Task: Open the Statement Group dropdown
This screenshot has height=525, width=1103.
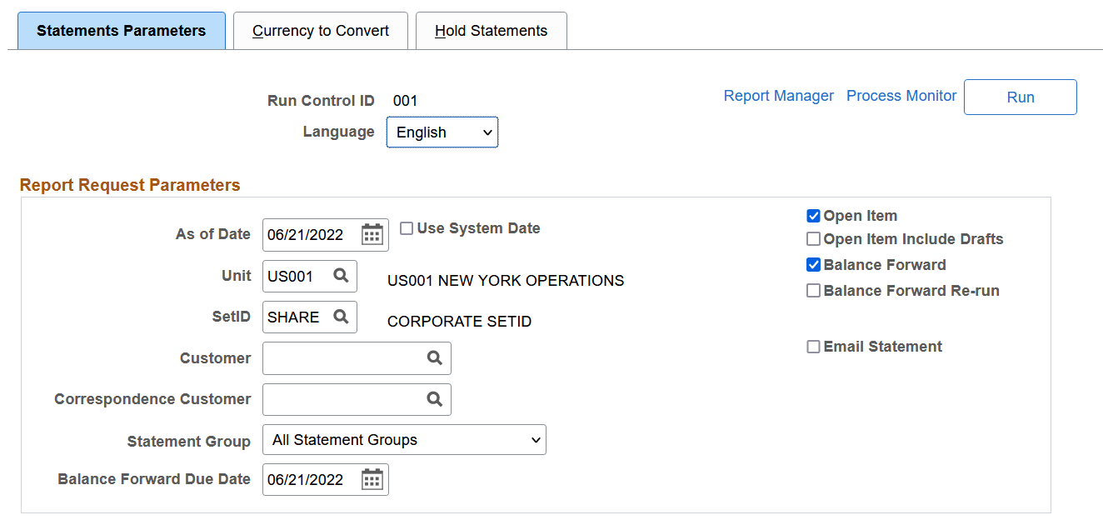Action: pos(404,439)
